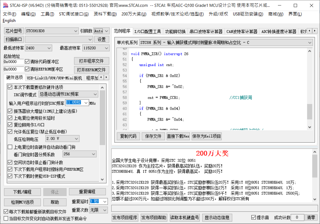Click down arrow of 200万大奖 message scrollbar
Image resolution: width=320 pixels, height=224 pixels.
[315, 199]
